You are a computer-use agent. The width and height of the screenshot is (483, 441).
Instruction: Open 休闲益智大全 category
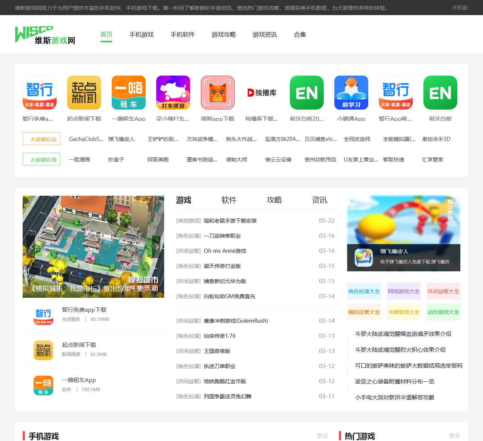click(x=443, y=291)
